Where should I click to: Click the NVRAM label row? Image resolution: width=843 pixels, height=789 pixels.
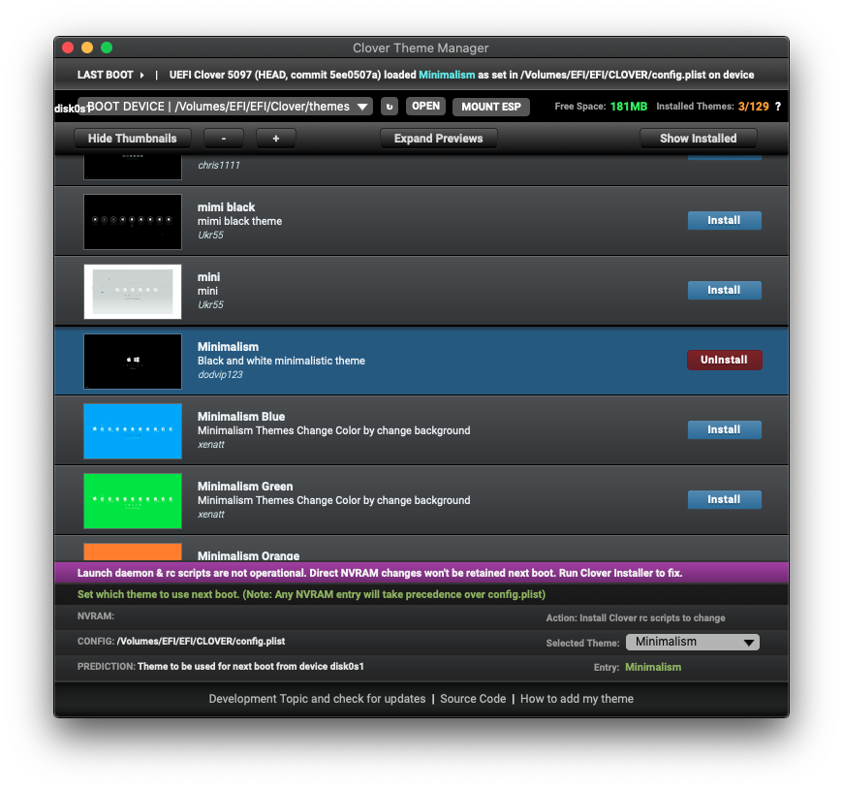click(x=96, y=616)
